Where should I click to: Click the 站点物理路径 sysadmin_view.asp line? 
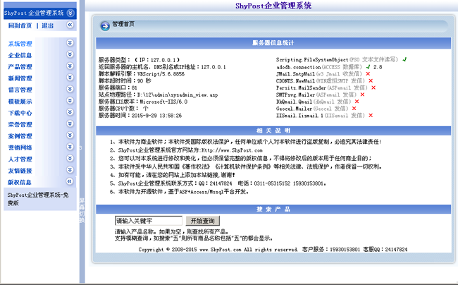pos(158,95)
